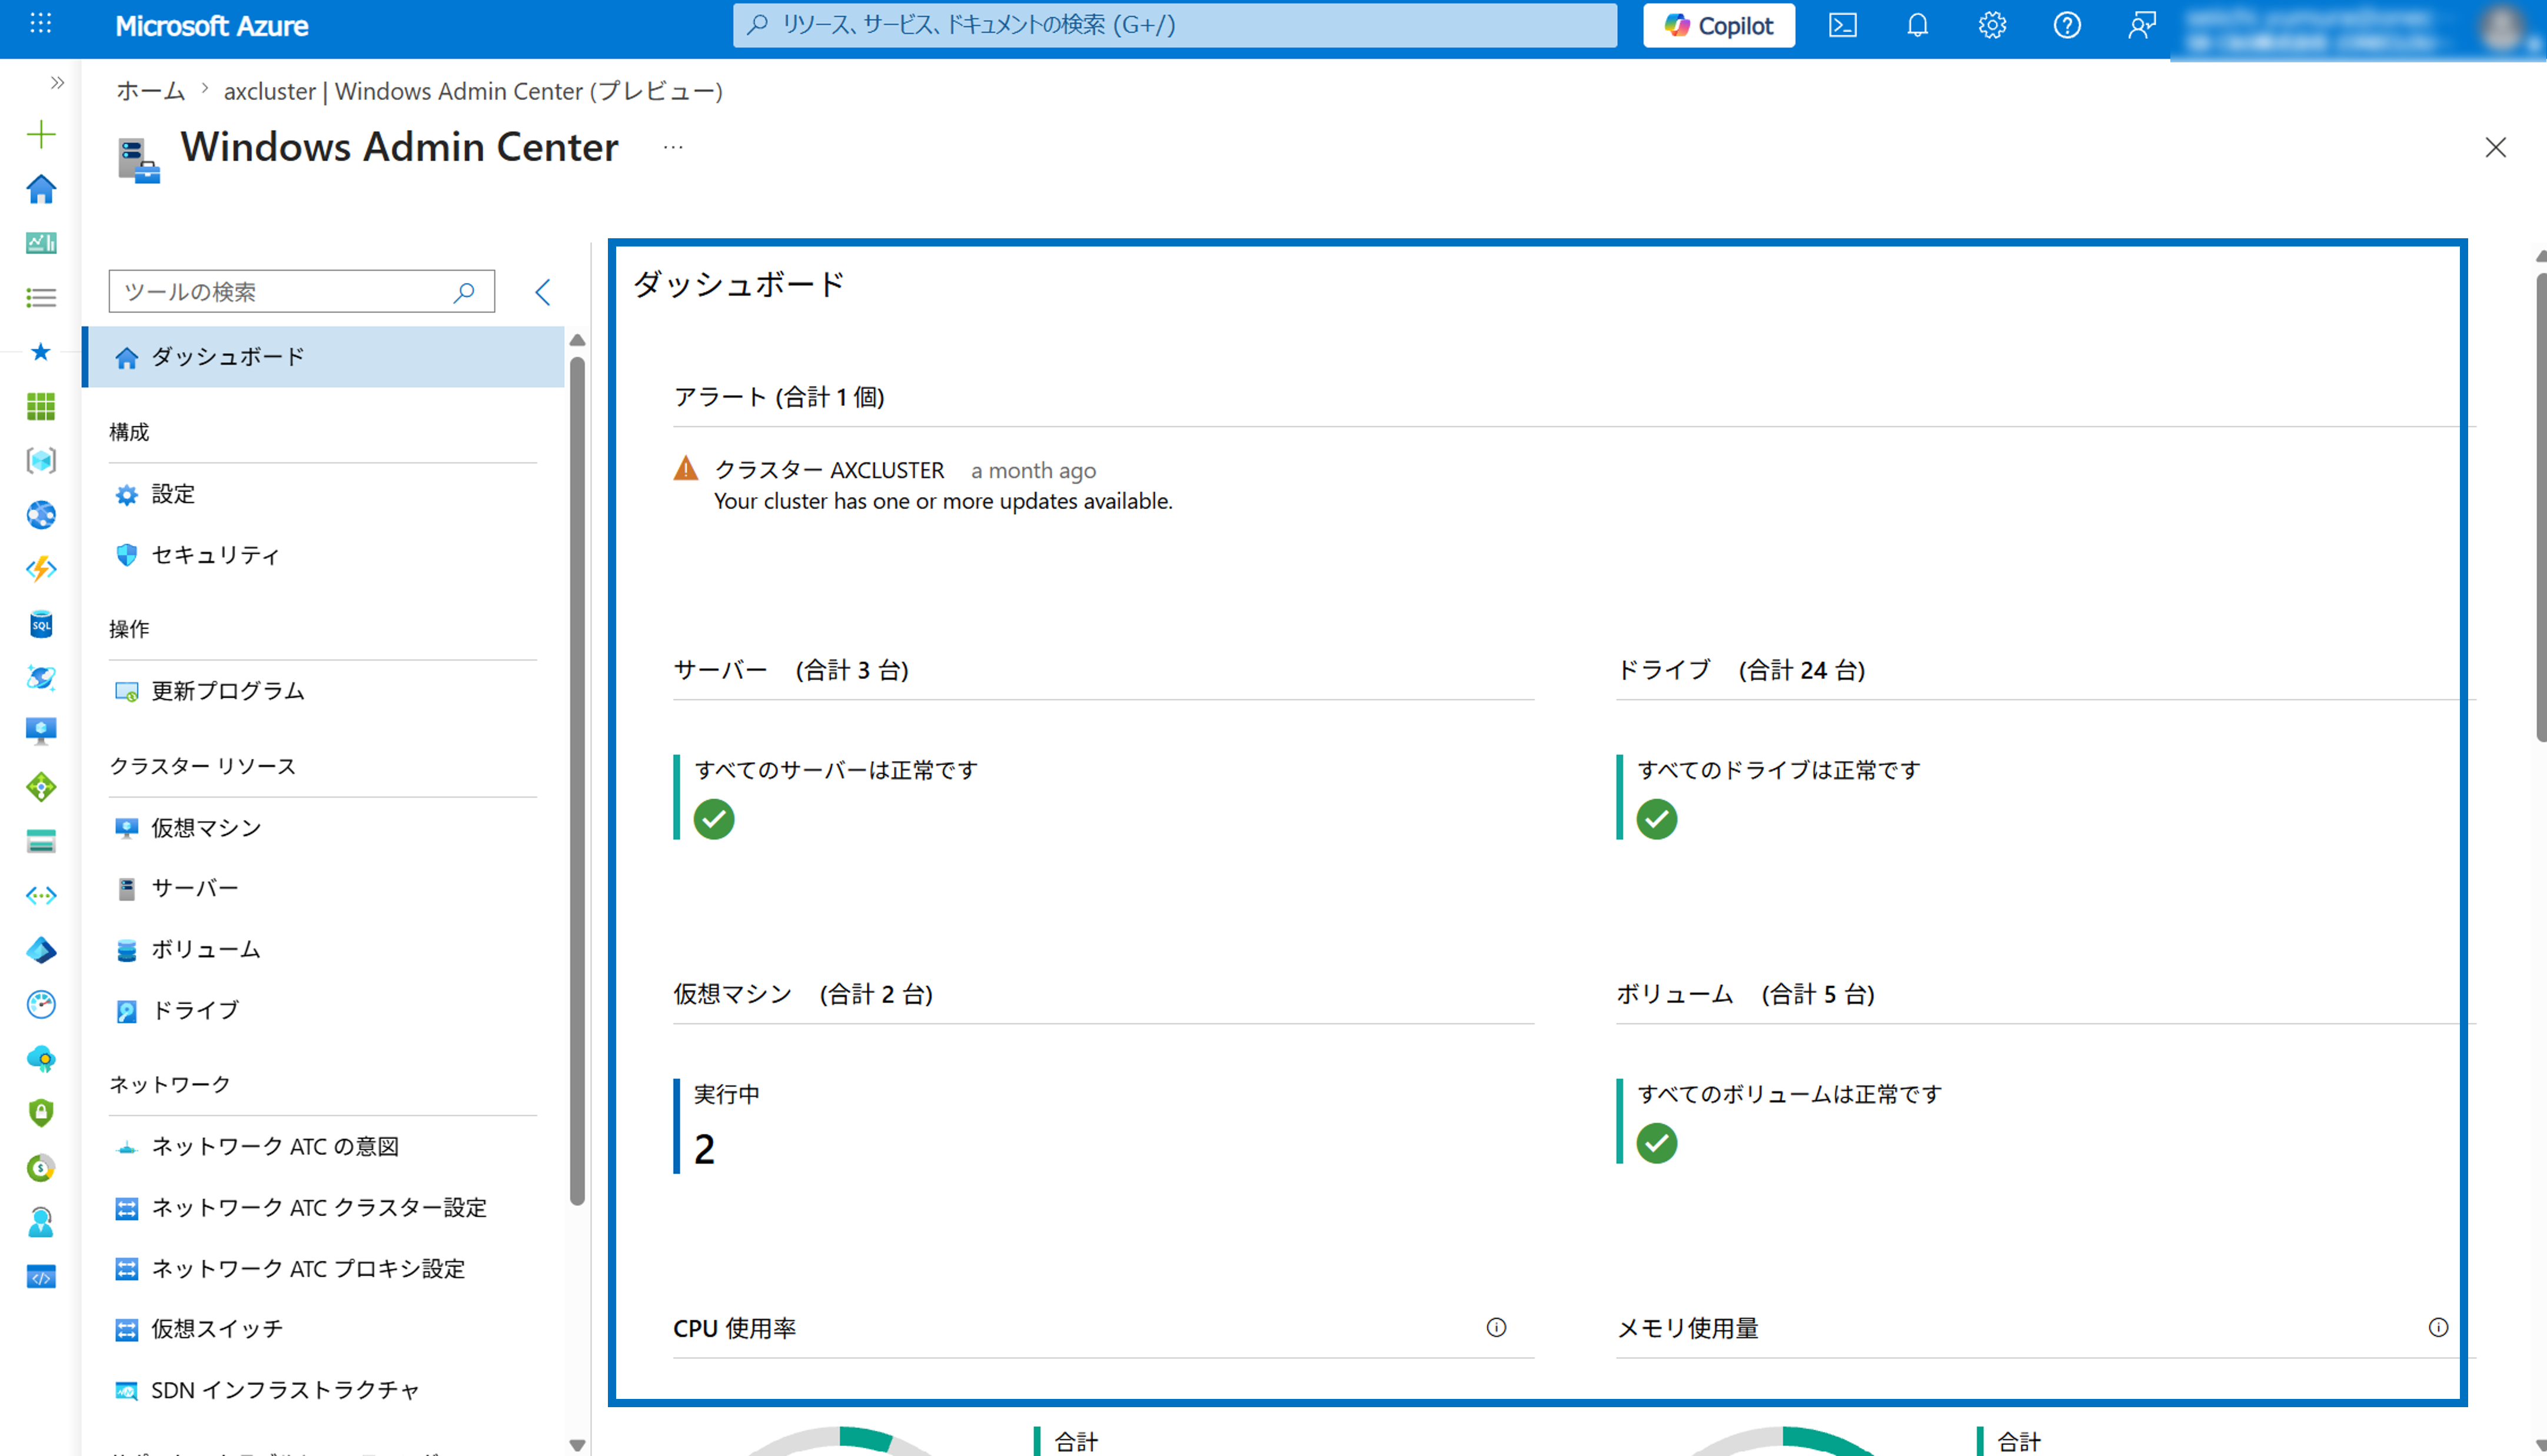Screen dimensions: 2547x1456
Task: Click the warning icon on the AXCLUSTER alert
Action: point(685,468)
